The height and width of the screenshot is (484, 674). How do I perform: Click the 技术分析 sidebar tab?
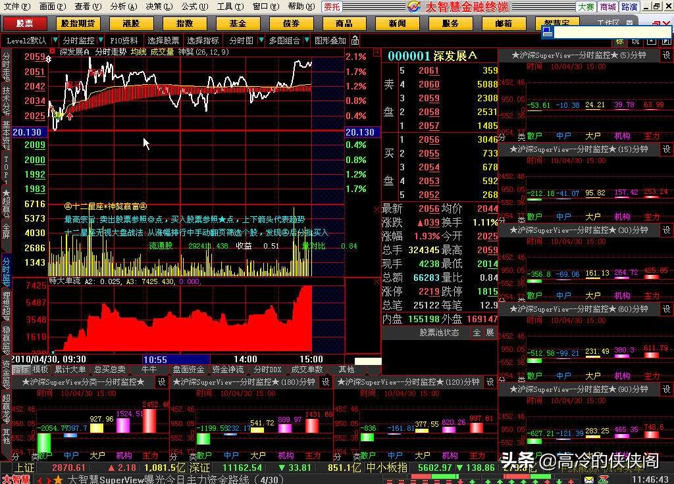click(x=6, y=101)
